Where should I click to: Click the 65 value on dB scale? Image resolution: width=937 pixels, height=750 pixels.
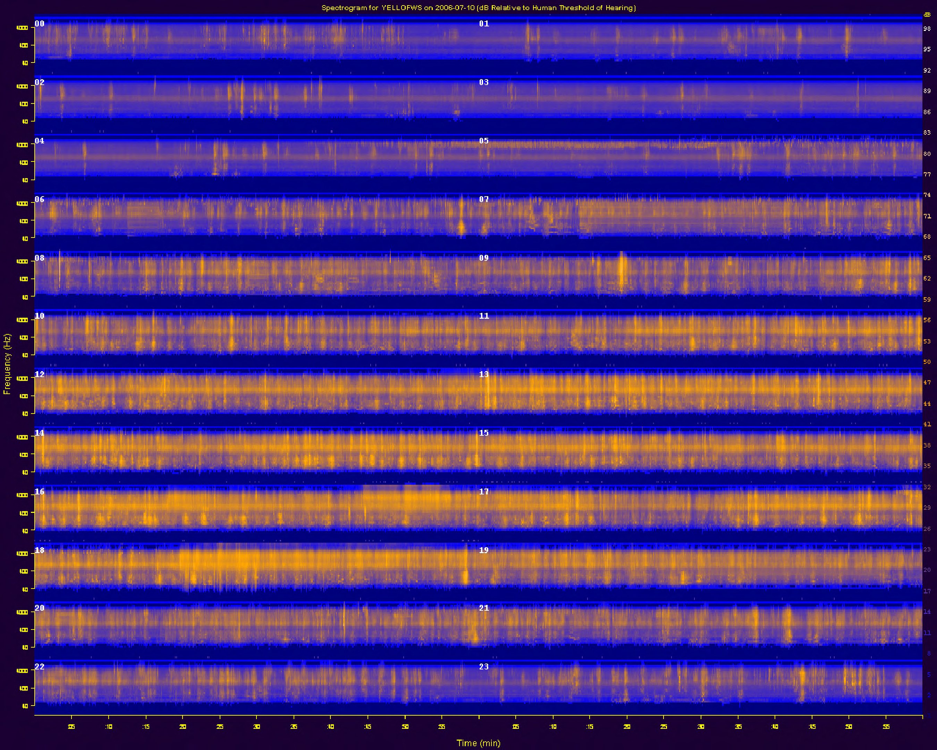927,258
